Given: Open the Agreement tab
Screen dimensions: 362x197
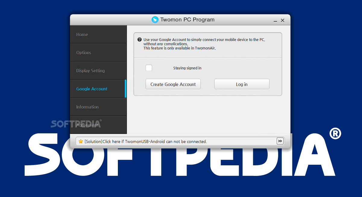Looking at the screenshot, I should coord(98,125).
